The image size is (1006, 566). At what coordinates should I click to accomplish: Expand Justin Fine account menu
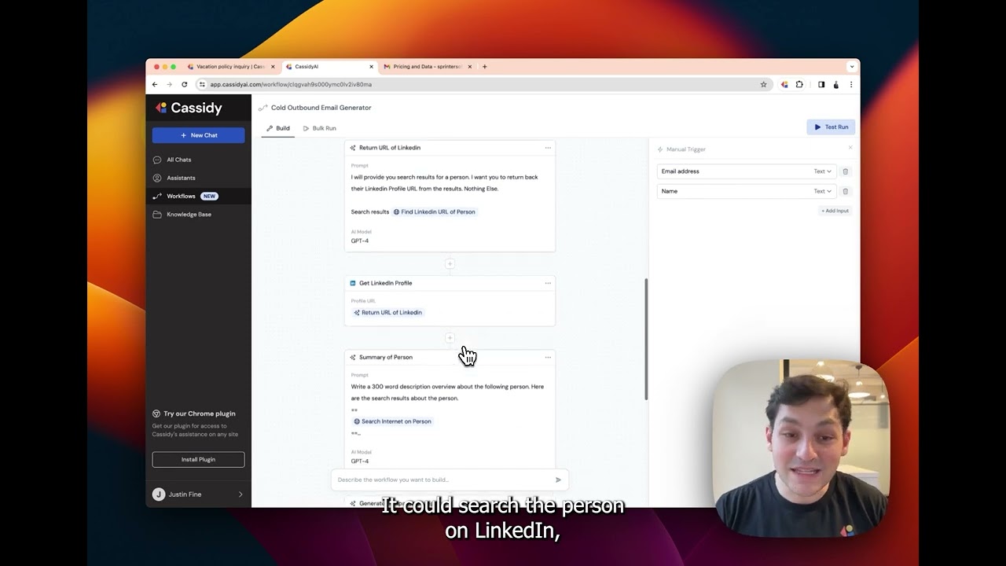click(x=198, y=494)
